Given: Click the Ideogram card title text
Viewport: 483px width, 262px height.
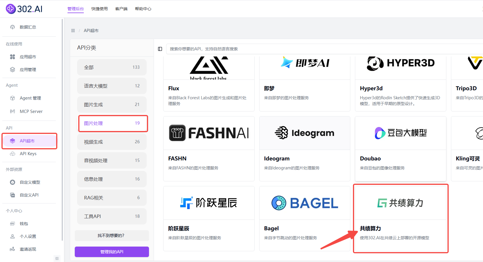Looking at the screenshot, I should (x=277, y=159).
